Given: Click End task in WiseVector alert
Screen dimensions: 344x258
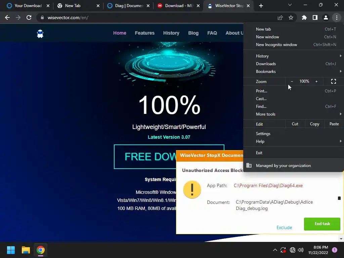Looking at the screenshot, I should point(322,224).
